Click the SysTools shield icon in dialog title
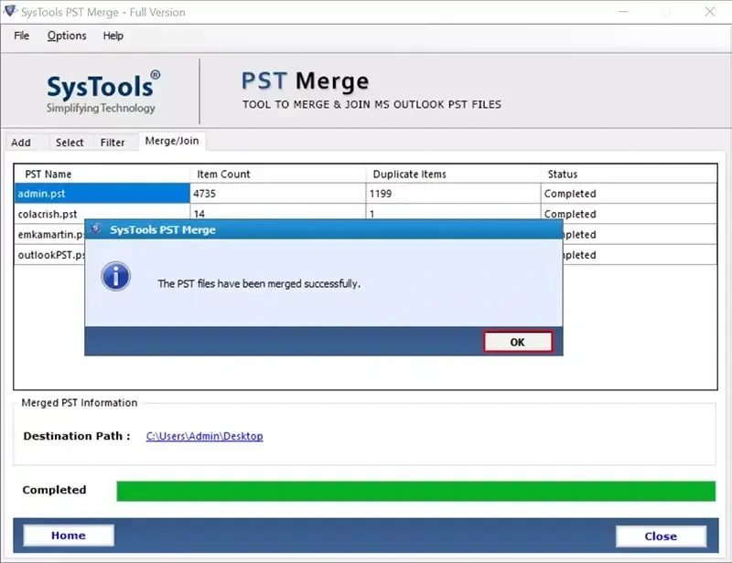Image resolution: width=732 pixels, height=563 pixels. point(96,229)
